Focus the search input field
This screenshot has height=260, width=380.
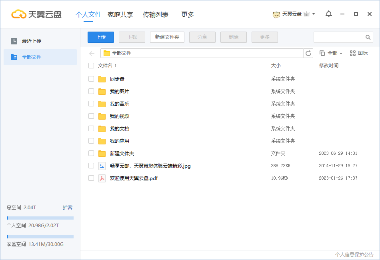coord(339,37)
